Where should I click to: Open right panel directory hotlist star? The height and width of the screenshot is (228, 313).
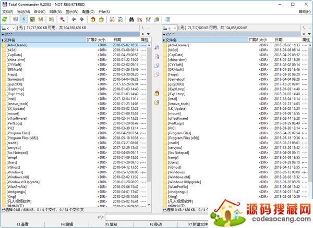point(304,34)
